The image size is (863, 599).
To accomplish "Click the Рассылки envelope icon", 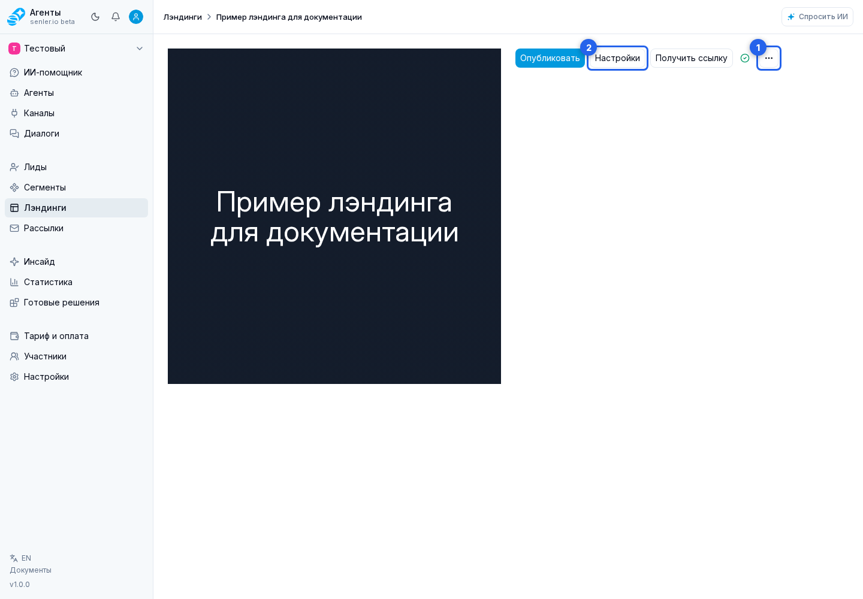I will pos(14,228).
